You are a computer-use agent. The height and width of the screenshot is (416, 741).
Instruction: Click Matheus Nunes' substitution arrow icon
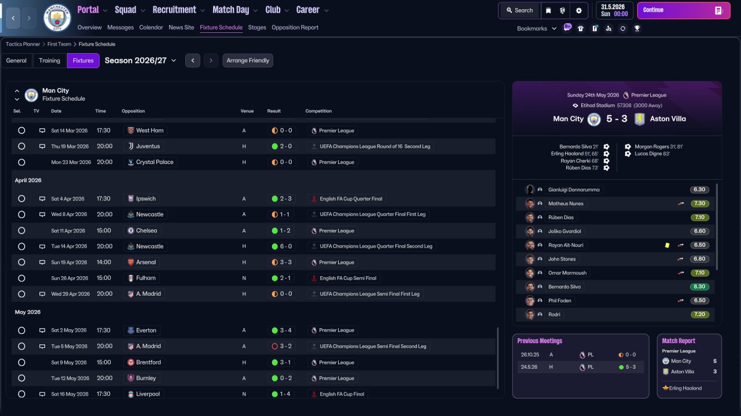(681, 203)
